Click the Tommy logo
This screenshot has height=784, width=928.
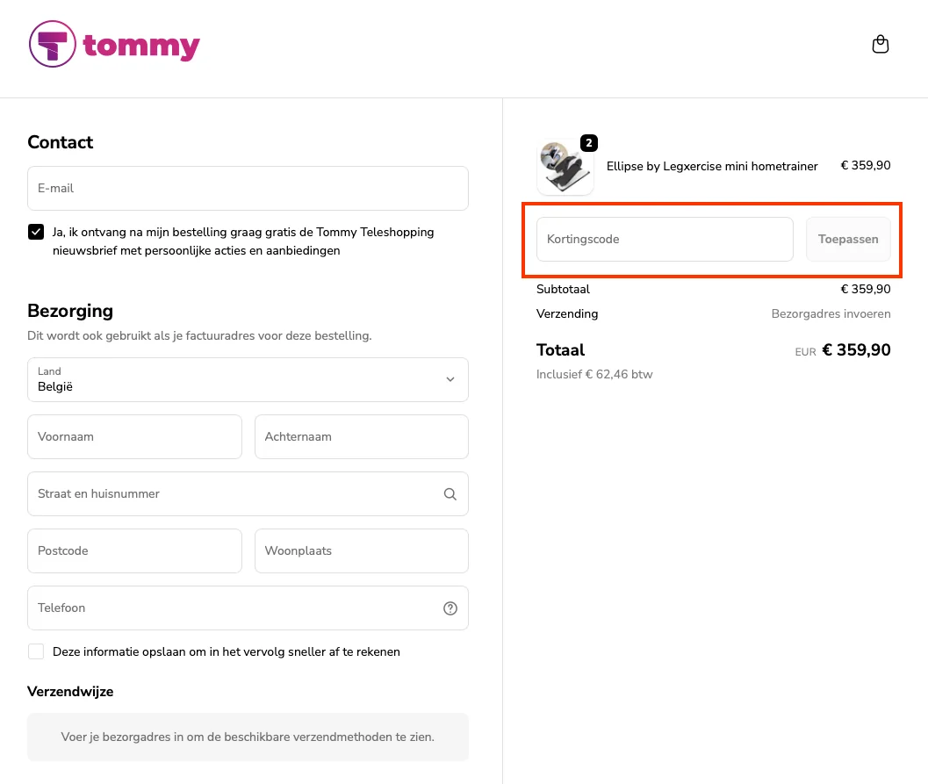[114, 43]
